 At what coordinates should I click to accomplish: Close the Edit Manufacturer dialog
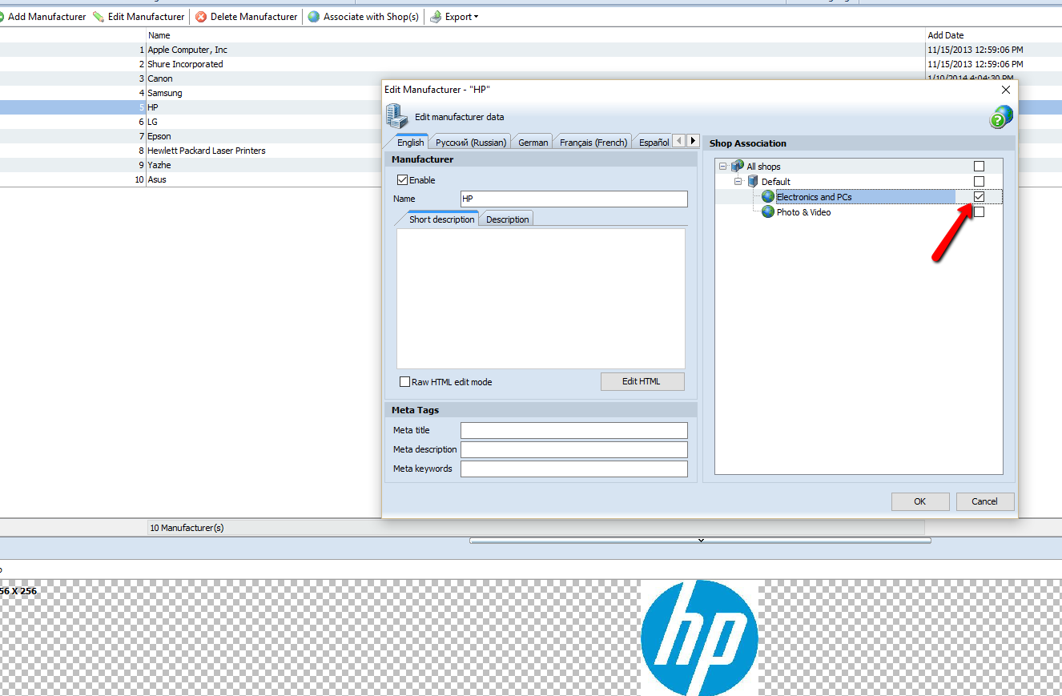pyautogui.click(x=1006, y=90)
